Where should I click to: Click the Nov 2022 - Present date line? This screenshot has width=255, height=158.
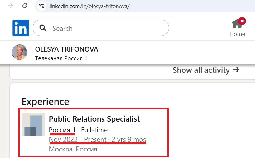(97, 140)
